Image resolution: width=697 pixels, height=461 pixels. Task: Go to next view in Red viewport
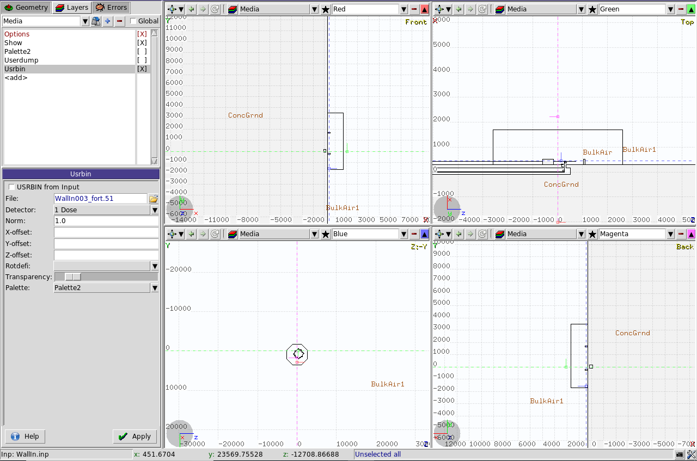[x=203, y=9]
